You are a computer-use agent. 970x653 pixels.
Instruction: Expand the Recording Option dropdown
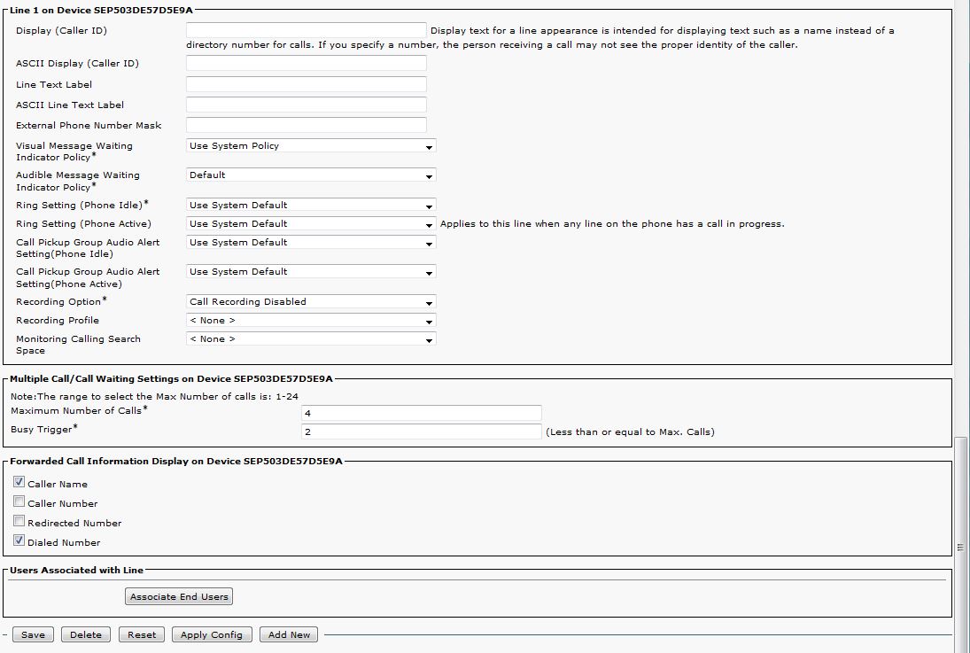(x=311, y=302)
